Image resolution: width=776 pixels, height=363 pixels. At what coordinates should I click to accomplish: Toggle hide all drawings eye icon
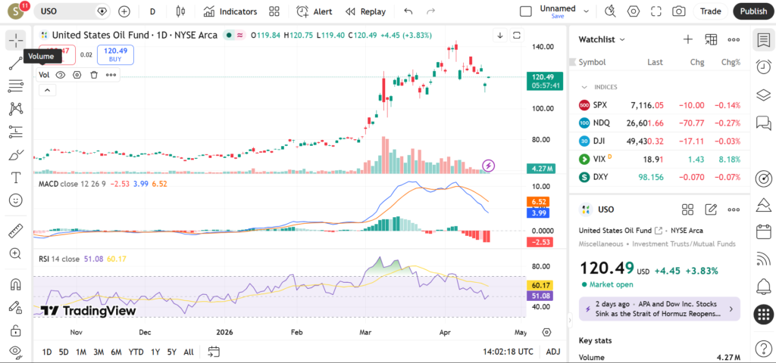[15, 352]
